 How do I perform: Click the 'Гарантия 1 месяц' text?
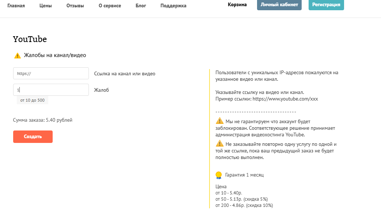click(245, 175)
